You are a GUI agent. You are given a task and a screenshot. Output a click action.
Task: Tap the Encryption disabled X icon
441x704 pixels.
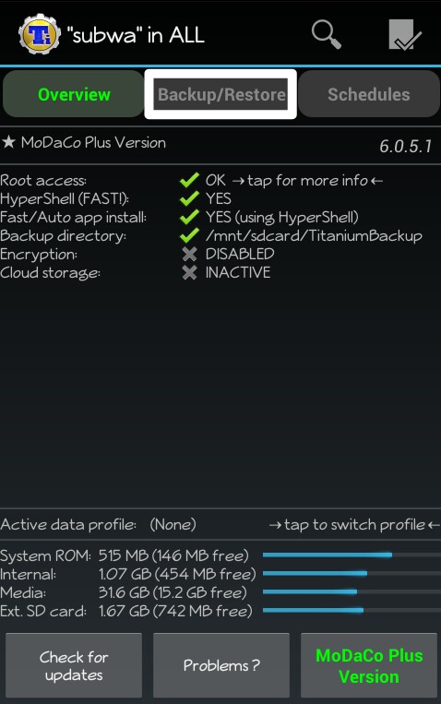click(189, 254)
